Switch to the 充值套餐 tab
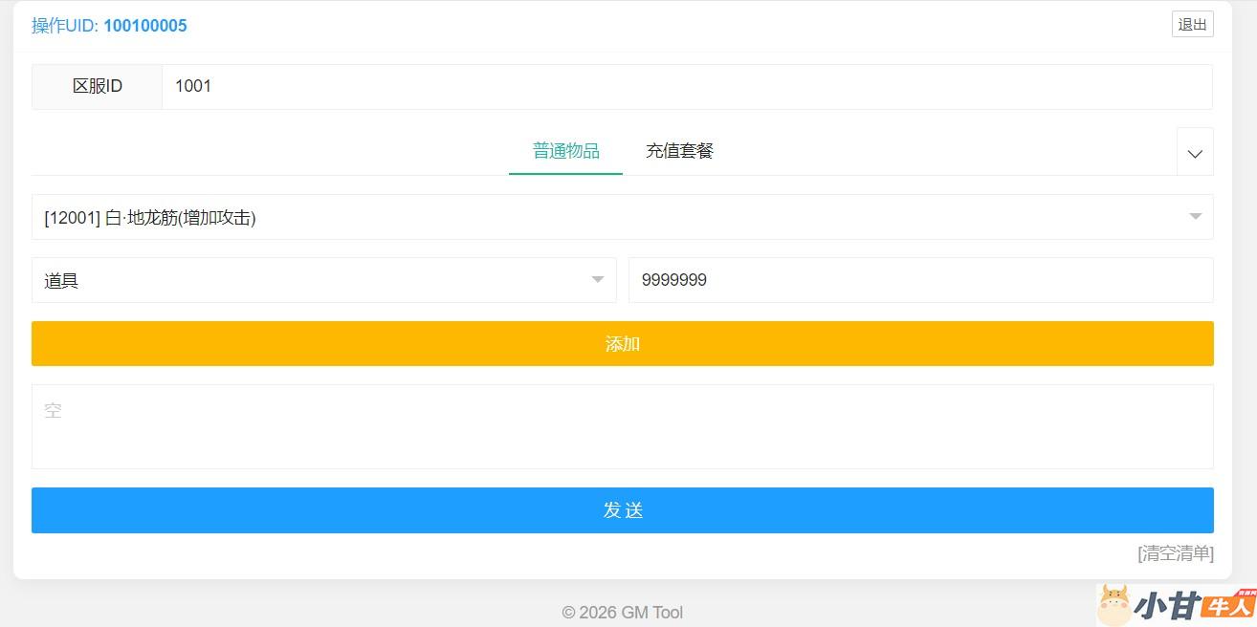The height and width of the screenshot is (627, 1257). (x=679, y=151)
